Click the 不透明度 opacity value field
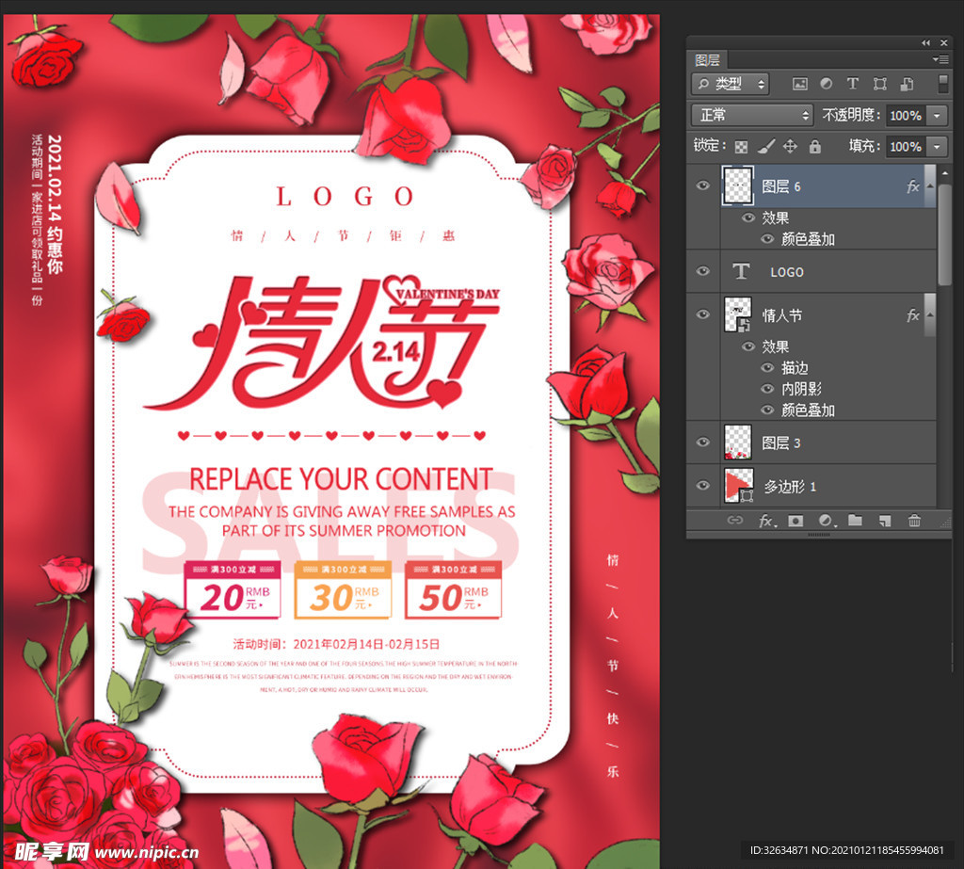 [x=907, y=115]
